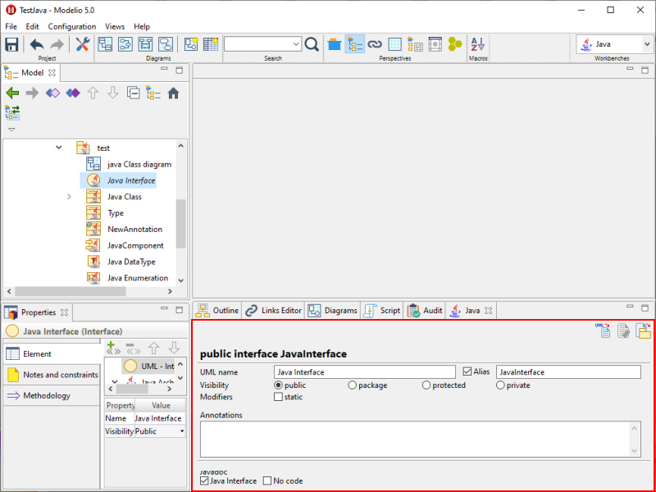656x492 pixels.
Task: Close the Java tab in the bottom panel
Action: tap(488, 311)
